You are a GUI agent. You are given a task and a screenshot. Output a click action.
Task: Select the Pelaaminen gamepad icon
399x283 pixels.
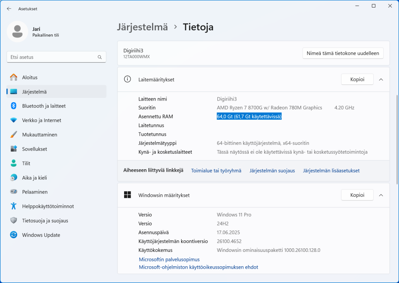(14, 192)
